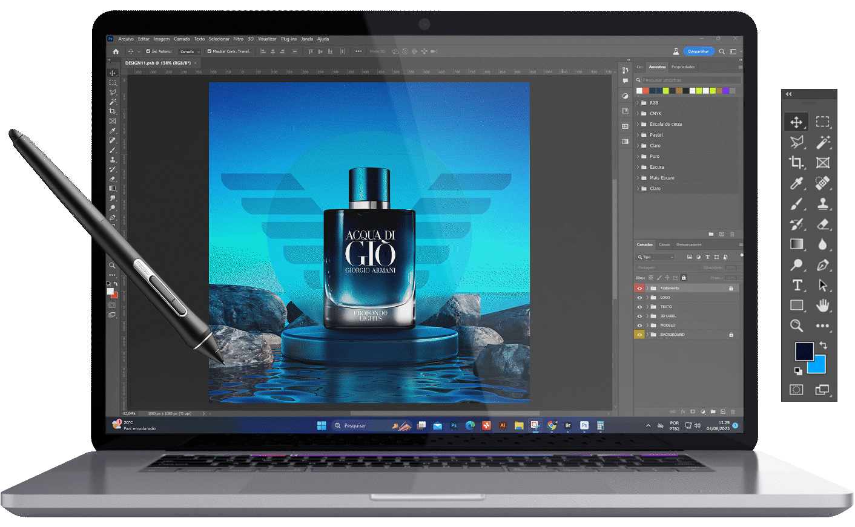Pick the purple swatch in Amostras
The width and height of the screenshot is (855, 527).
(x=725, y=91)
